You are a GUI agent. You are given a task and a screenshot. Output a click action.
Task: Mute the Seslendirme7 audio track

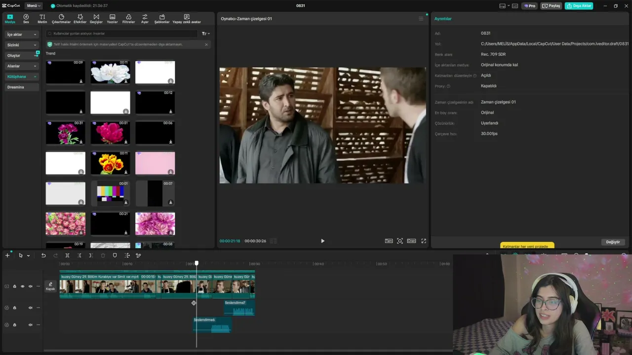30,308
